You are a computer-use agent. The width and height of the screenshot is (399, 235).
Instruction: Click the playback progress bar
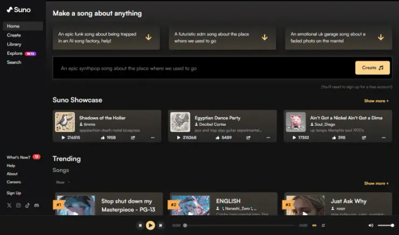coord(240,225)
